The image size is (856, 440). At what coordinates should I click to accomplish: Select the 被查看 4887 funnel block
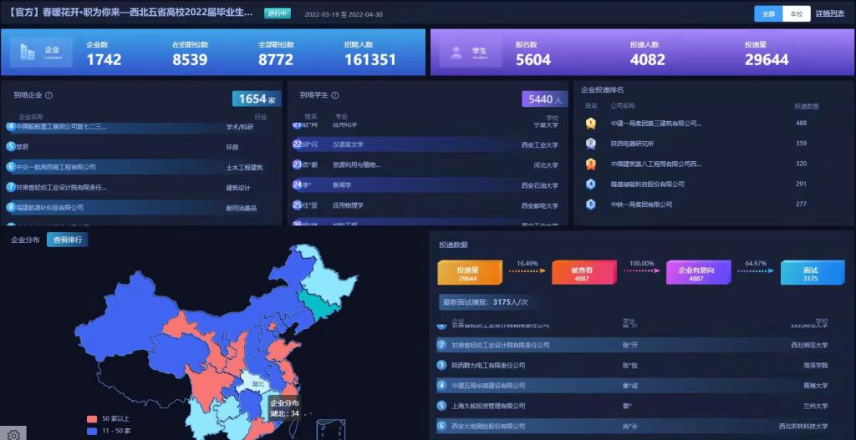579,274
